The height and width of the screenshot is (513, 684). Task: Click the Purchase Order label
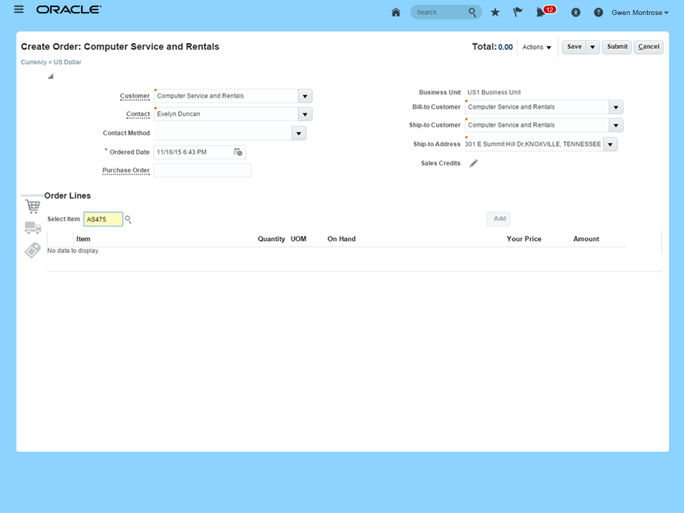pos(126,170)
